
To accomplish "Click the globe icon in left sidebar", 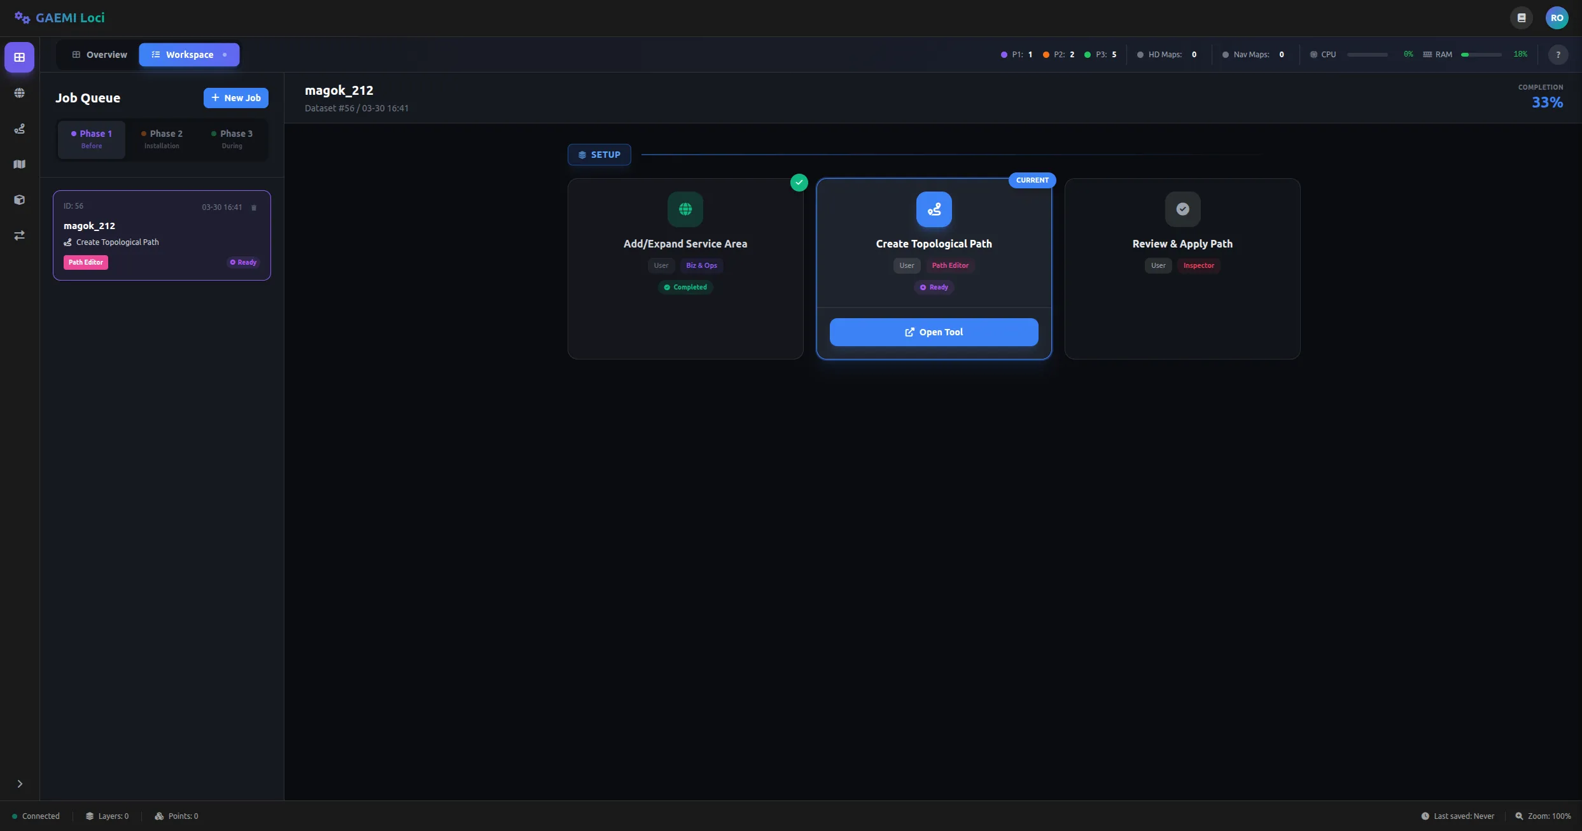I will point(20,93).
